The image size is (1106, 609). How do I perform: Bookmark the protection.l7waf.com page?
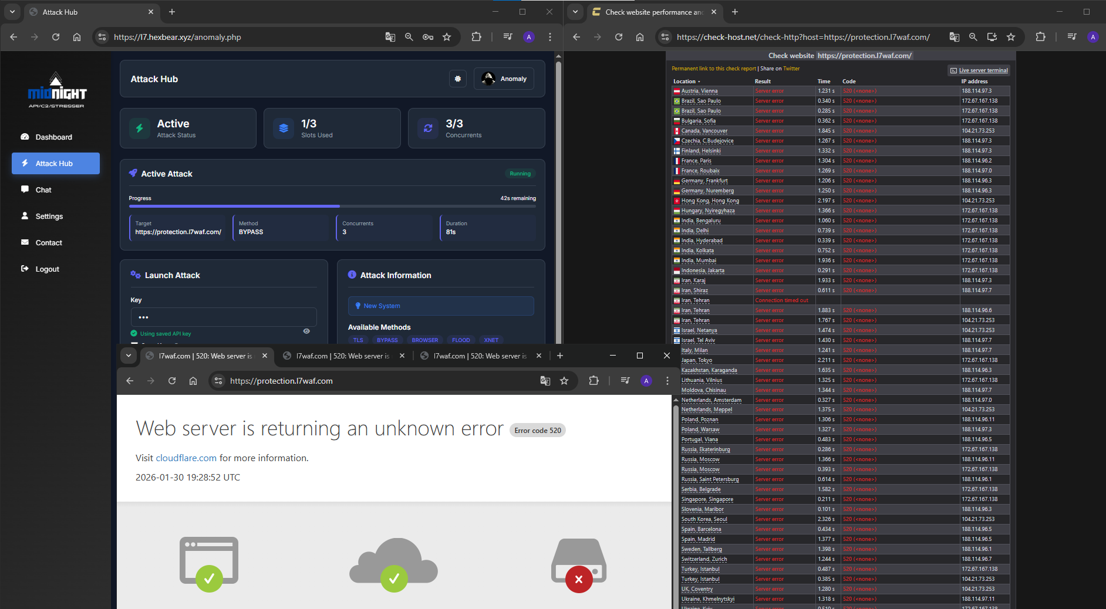pyautogui.click(x=564, y=381)
